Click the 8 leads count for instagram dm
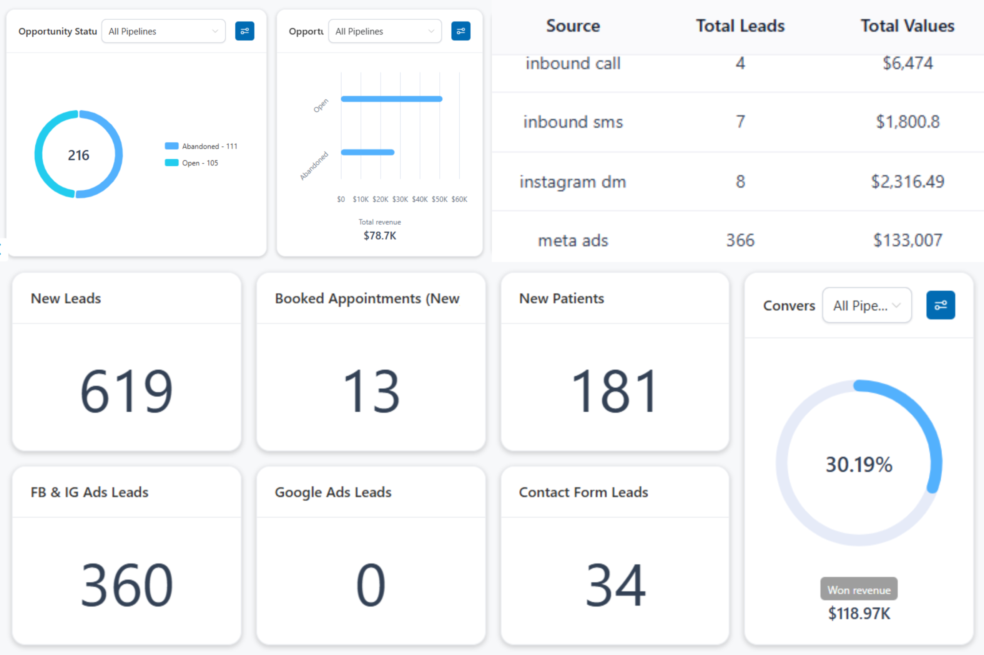Screen dimensions: 984x655 pyautogui.click(x=740, y=182)
